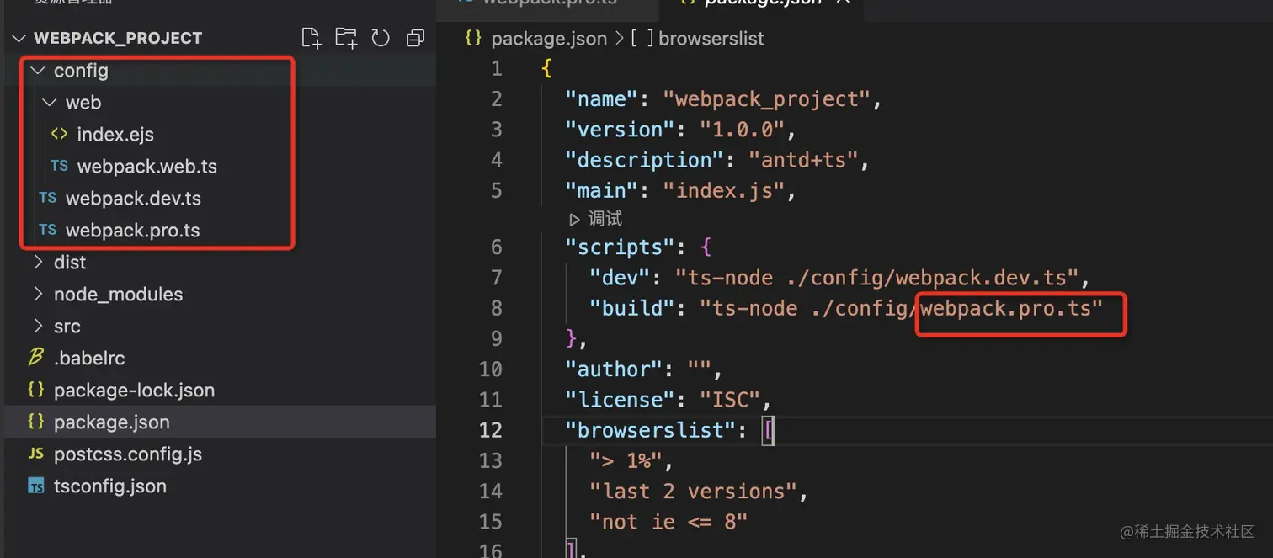Click the dev script command string
Viewport: 1273px width, 558px height.
point(877,278)
